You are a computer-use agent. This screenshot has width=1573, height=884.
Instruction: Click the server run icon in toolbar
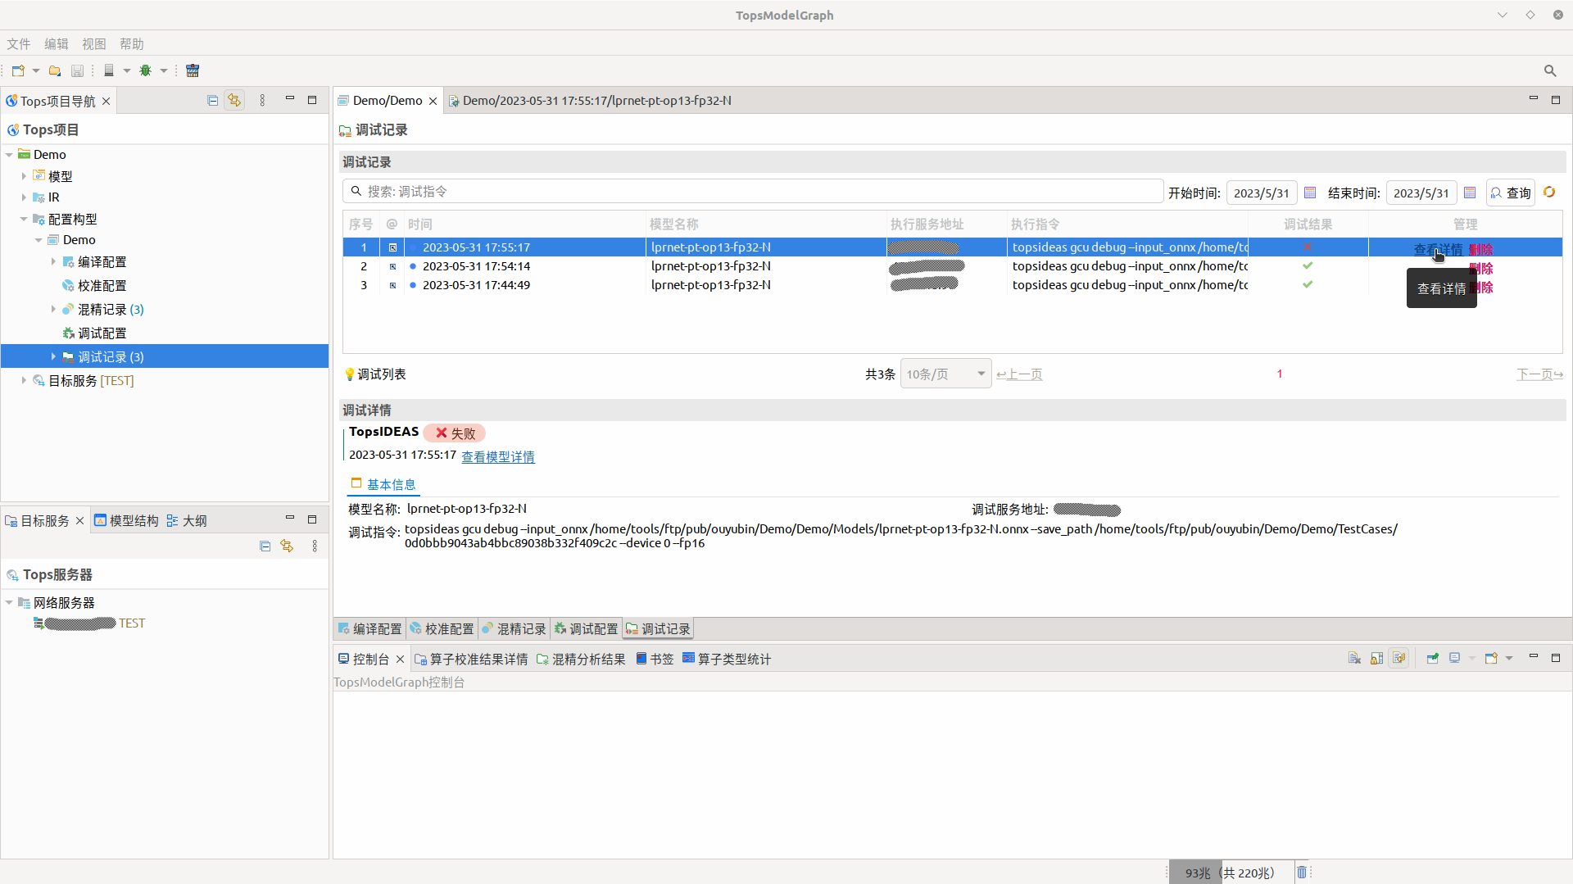[x=108, y=70]
